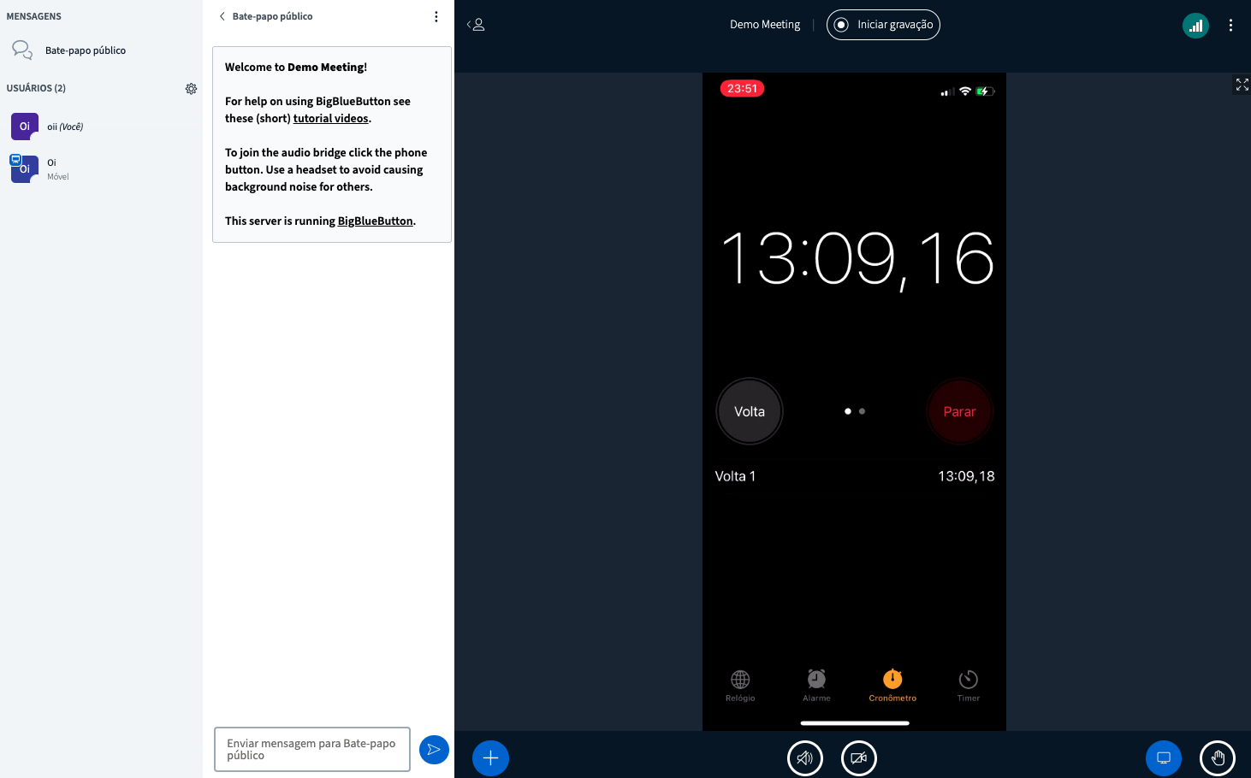The width and height of the screenshot is (1251, 778).
Task: Open the chat options three-dot menu
Action: pos(436,15)
